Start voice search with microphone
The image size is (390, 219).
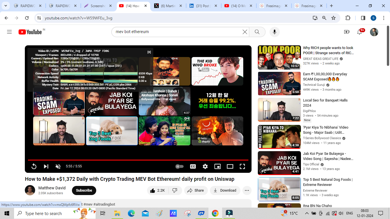(274, 32)
